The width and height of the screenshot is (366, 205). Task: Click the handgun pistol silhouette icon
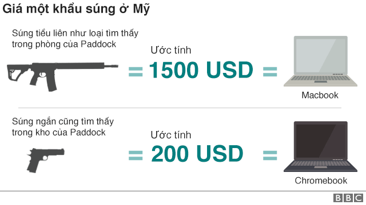click(x=45, y=160)
